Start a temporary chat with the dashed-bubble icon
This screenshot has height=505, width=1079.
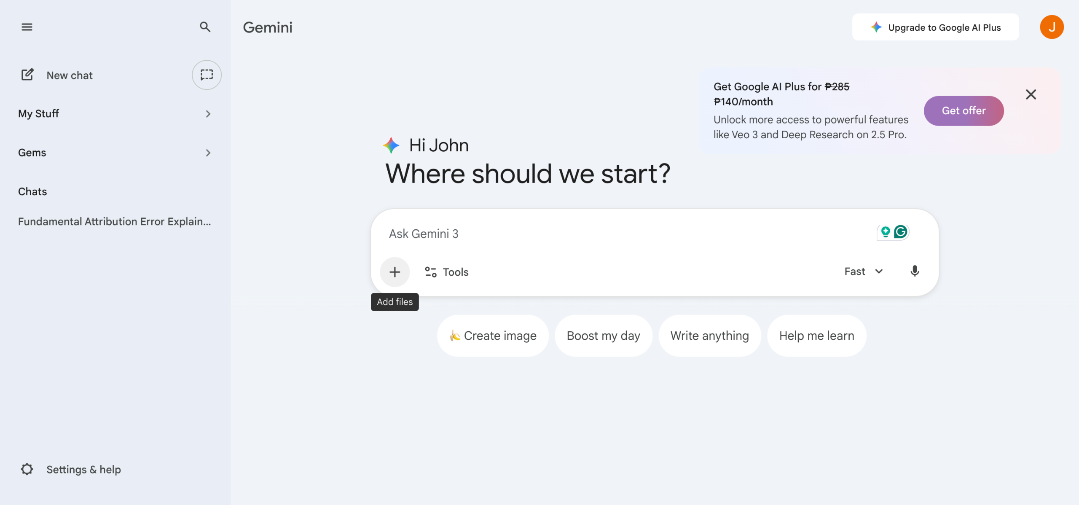pyautogui.click(x=207, y=75)
